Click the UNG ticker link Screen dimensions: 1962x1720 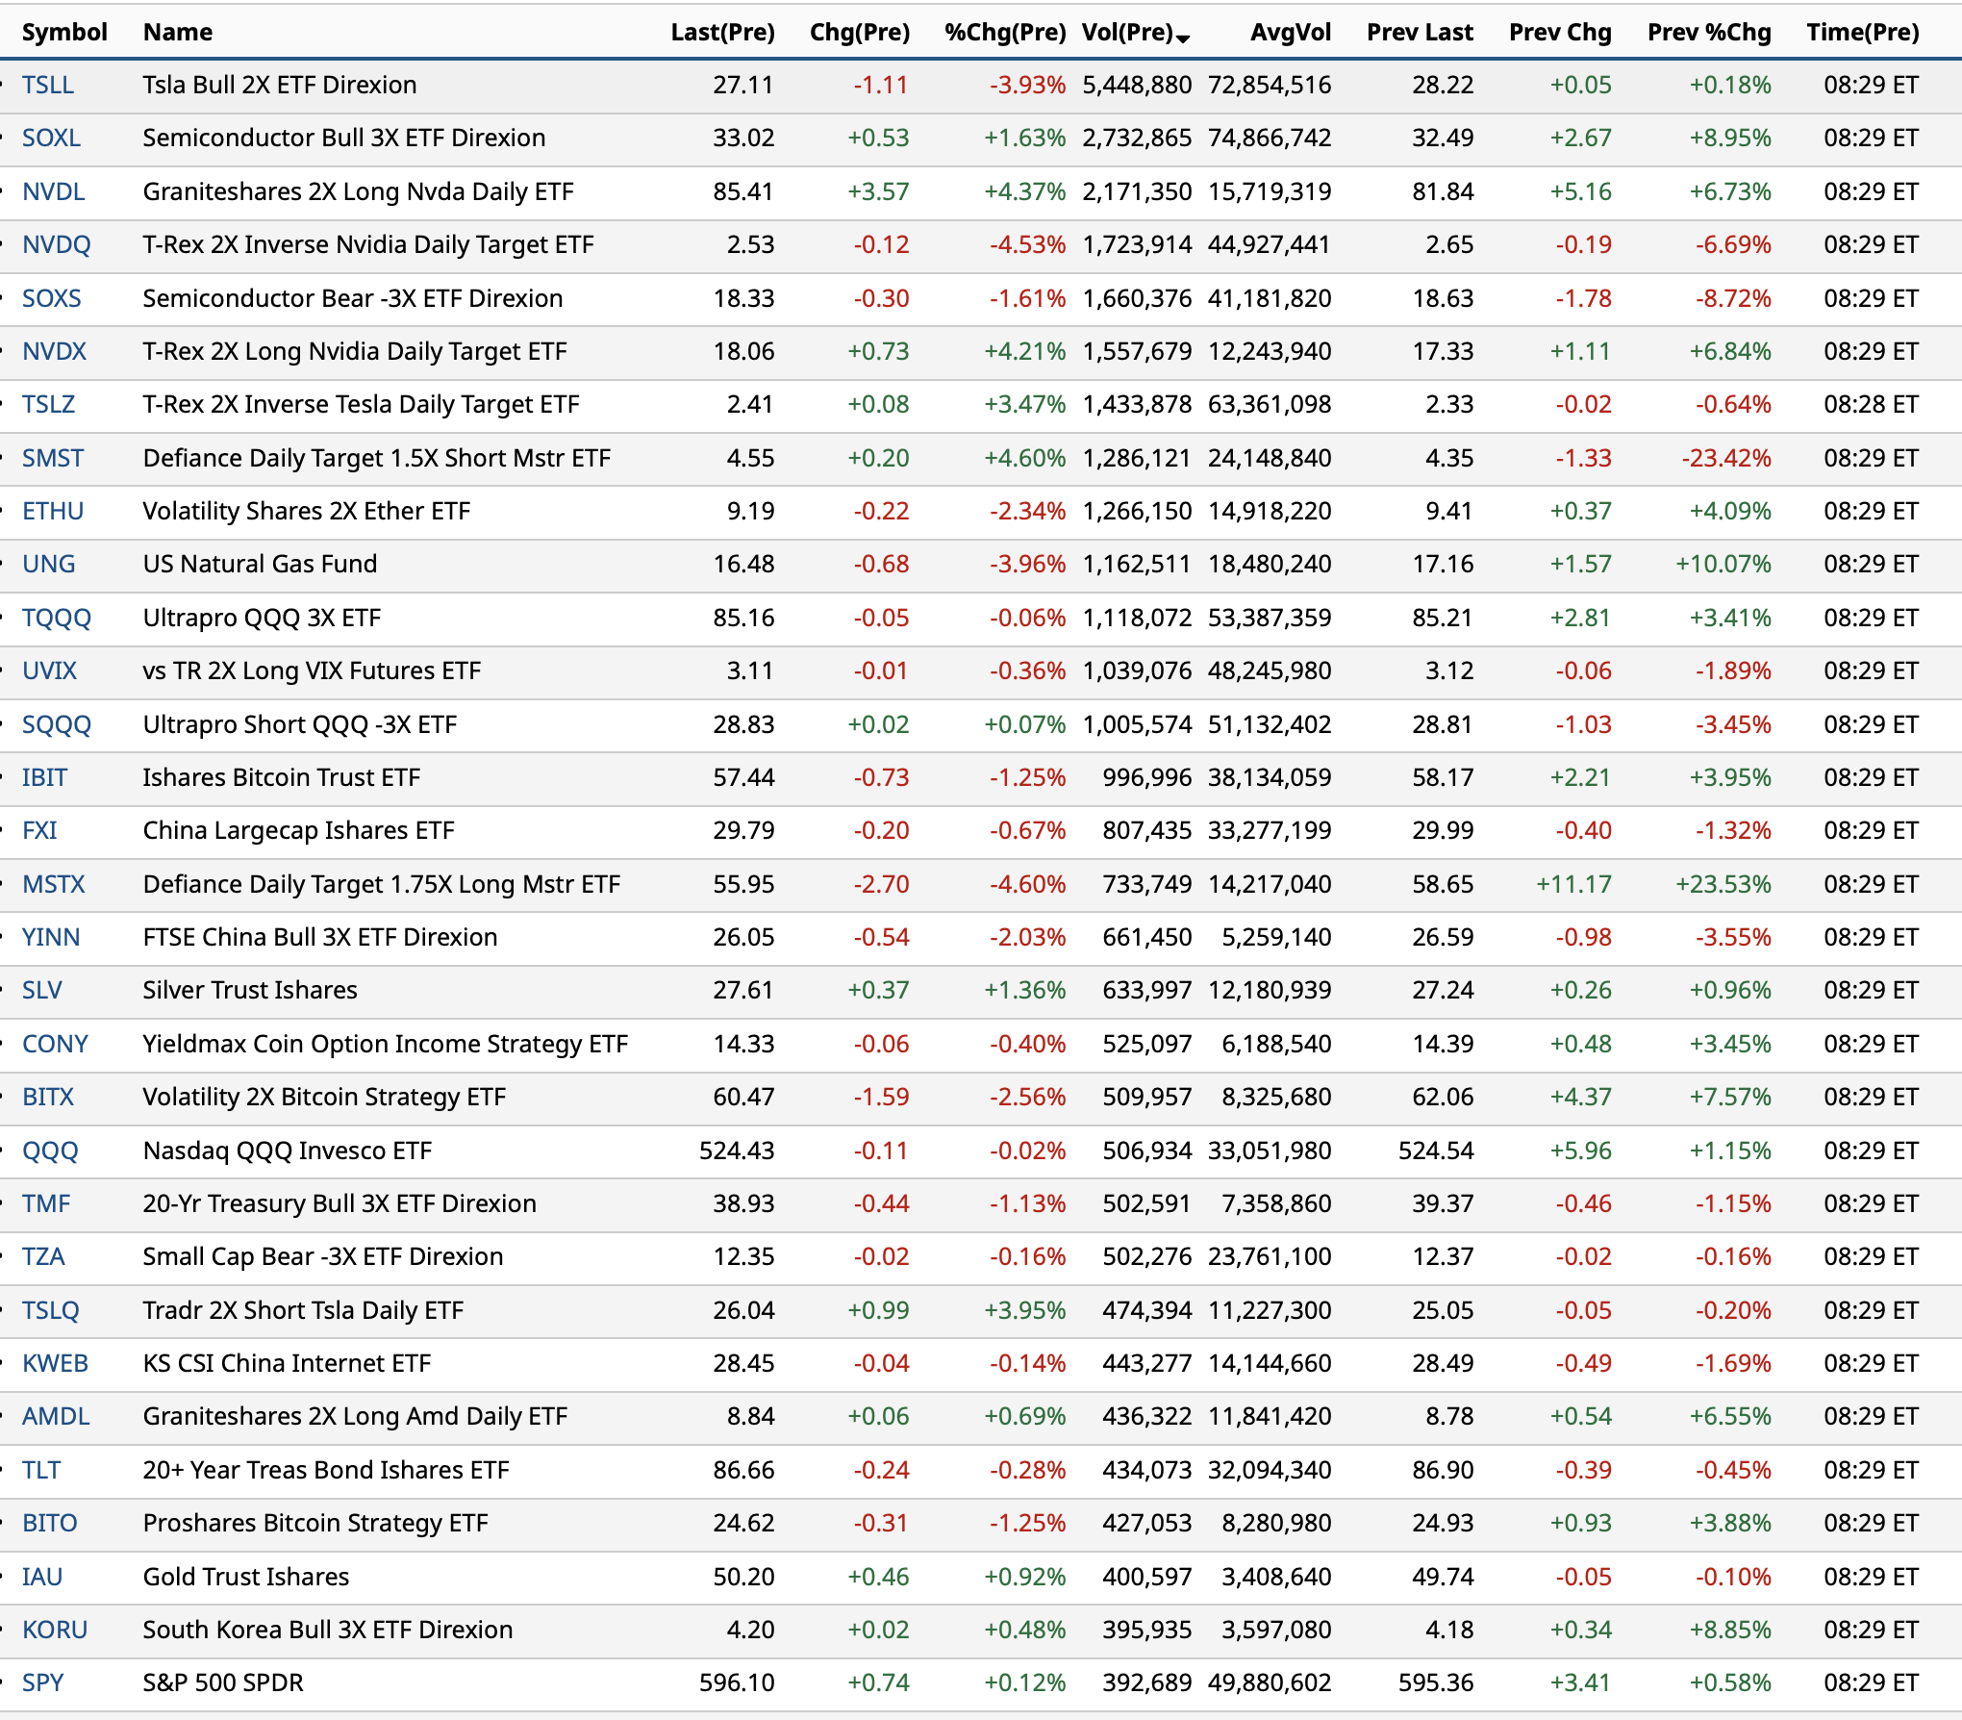click(x=48, y=564)
